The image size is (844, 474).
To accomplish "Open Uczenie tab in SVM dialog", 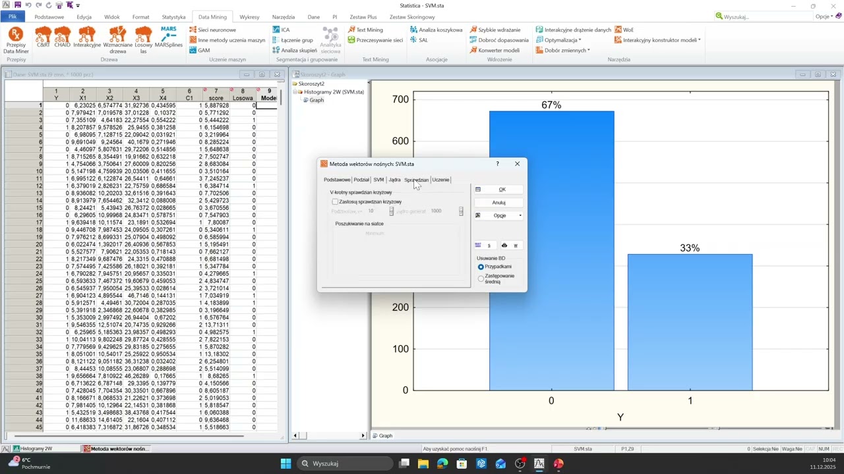I will 440,180.
